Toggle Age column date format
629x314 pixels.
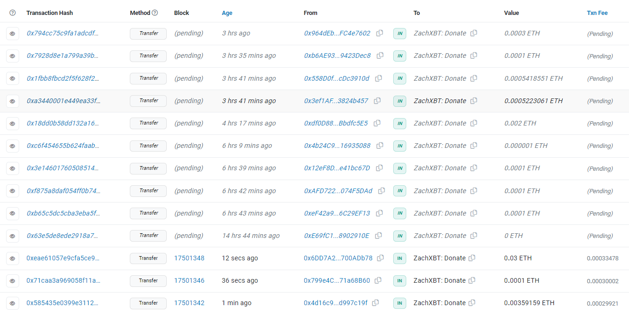[227, 13]
